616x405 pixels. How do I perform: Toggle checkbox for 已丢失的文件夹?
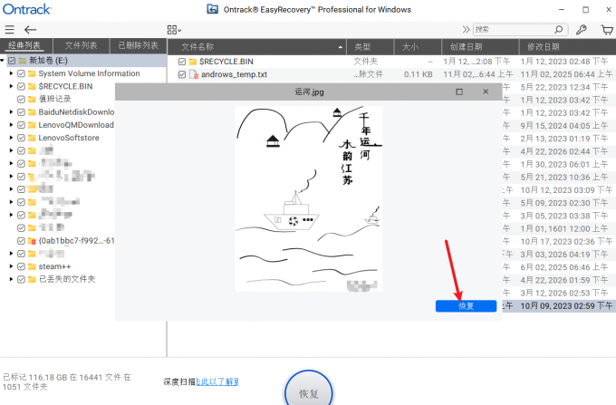[x=21, y=279]
